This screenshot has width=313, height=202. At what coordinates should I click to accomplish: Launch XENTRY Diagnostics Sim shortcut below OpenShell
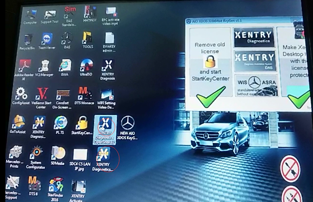(x=103, y=160)
